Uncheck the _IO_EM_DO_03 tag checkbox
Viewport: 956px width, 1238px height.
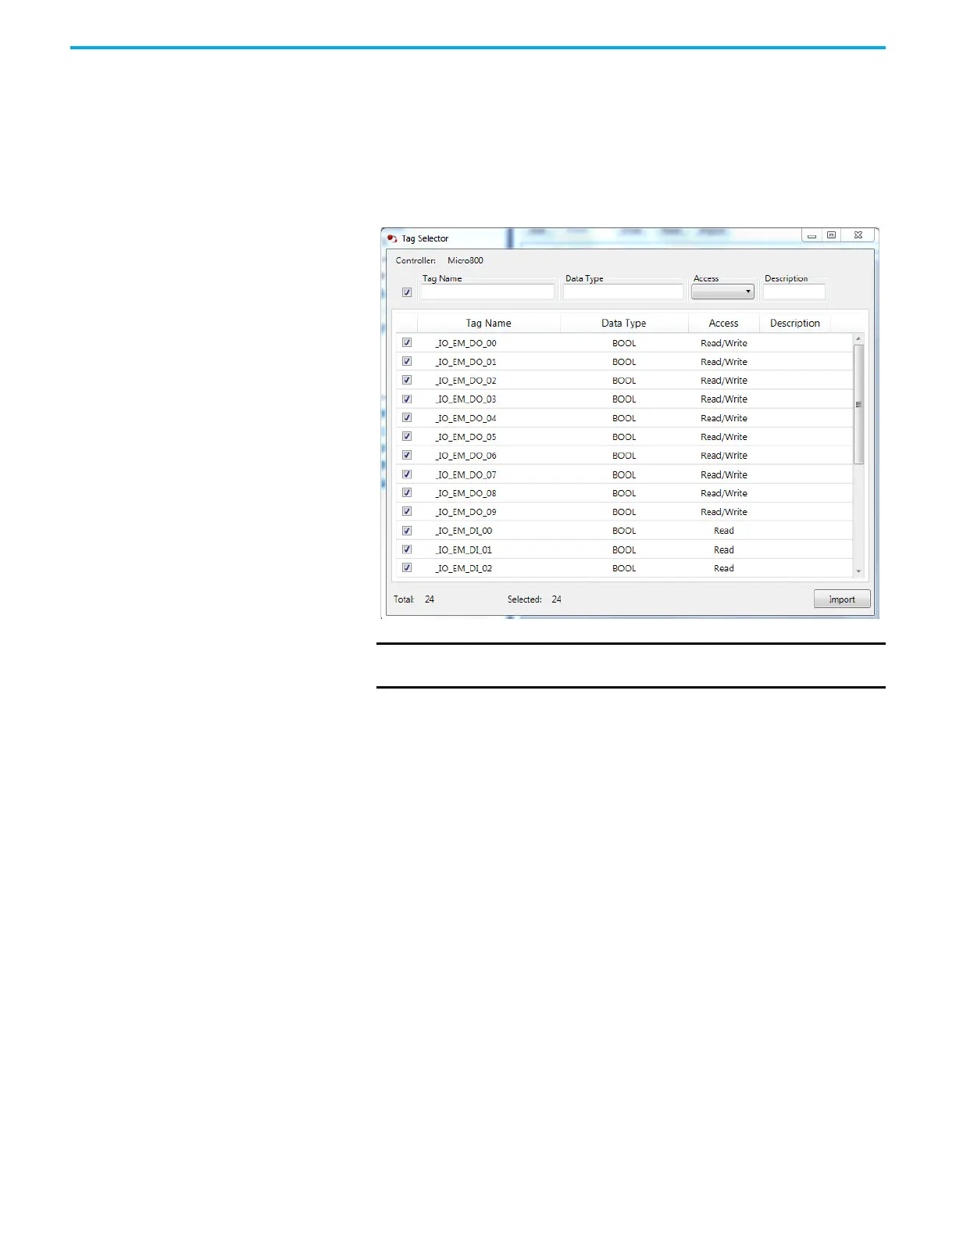pos(407,399)
